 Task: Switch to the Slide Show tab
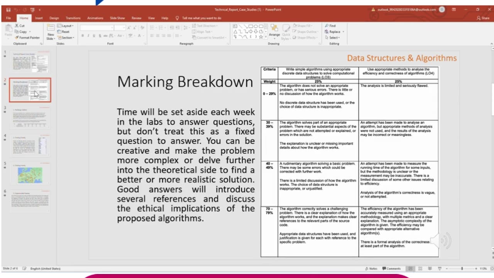[x=117, y=18]
